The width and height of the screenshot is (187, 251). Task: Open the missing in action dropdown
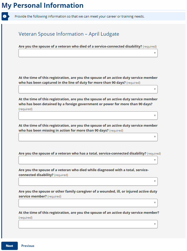[x=88, y=137]
